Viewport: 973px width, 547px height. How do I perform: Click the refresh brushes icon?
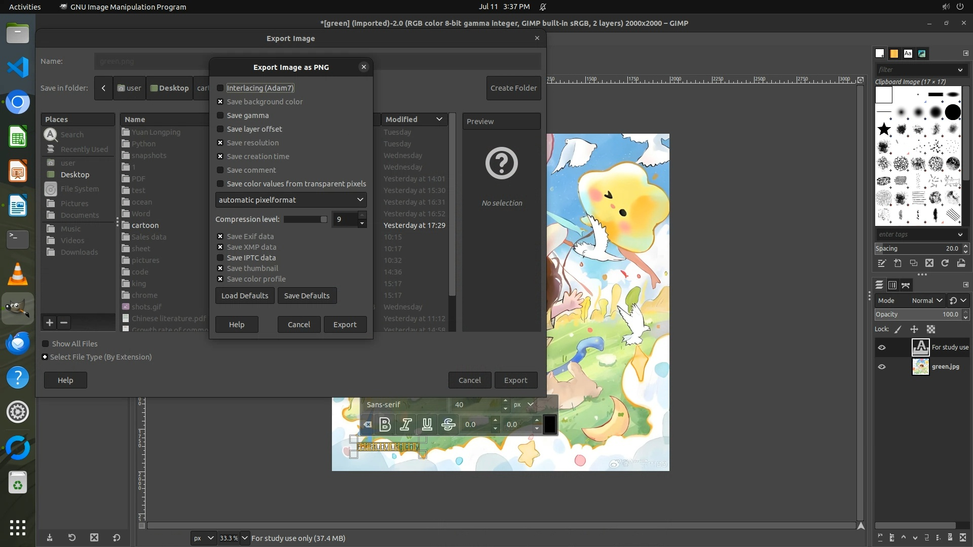pos(945,263)
